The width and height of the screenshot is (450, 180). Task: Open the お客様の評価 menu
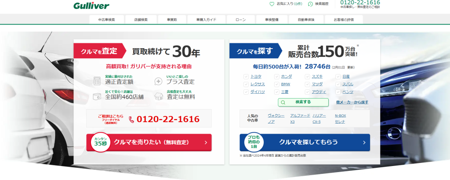click(x=344, y=20)
